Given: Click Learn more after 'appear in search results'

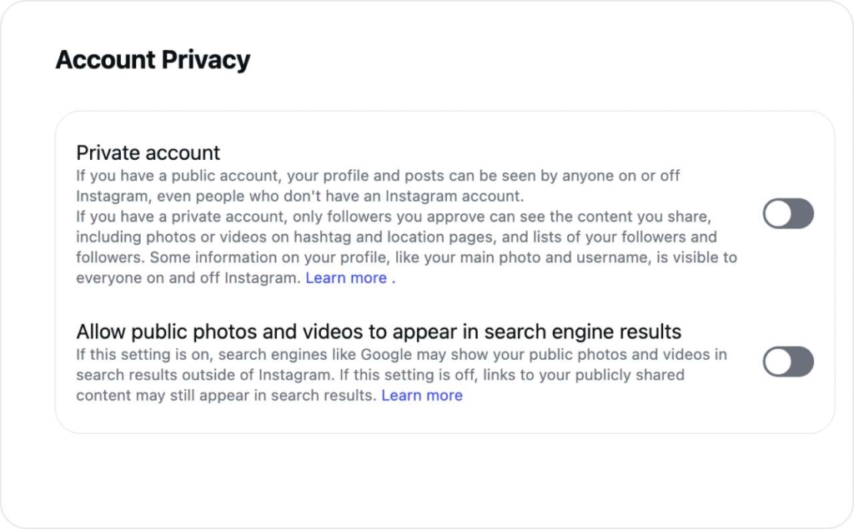Looking at the screenshot, I should point(422,395).
